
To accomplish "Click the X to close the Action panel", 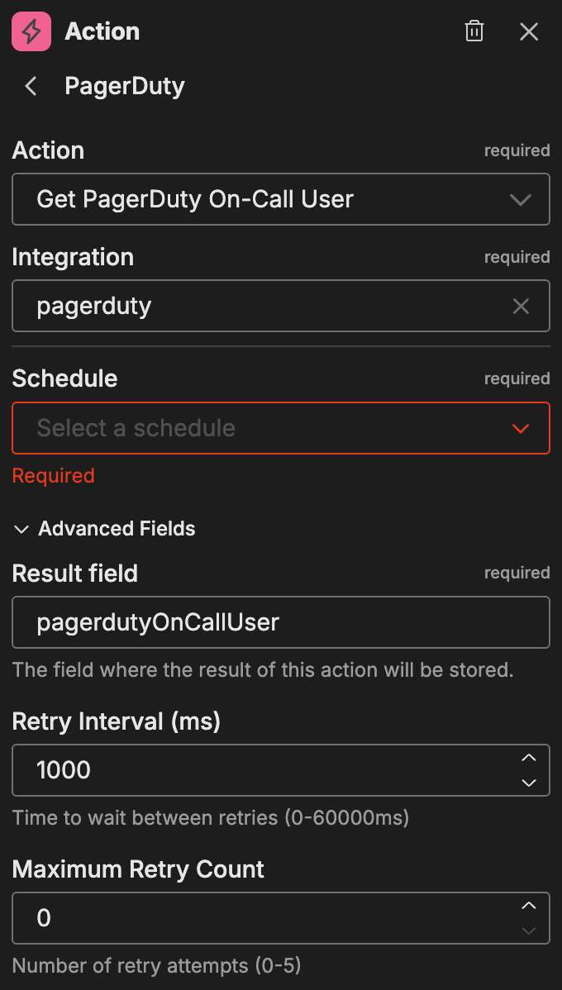I will [x=529, y=31].
